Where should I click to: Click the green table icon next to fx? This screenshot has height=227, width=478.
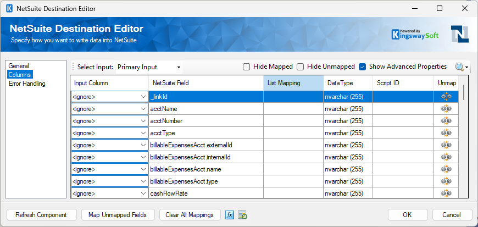click(242, 215)
